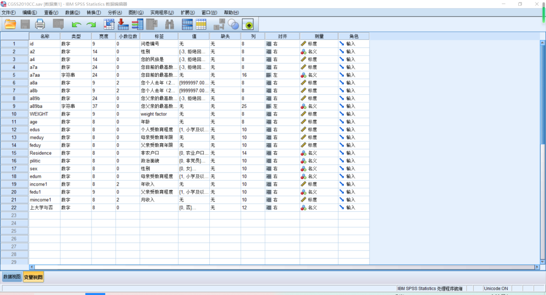Click the vertical scrollbar up arrow
Image resolution: width=546 pixels, height=295 pixels.
point(542,43)
